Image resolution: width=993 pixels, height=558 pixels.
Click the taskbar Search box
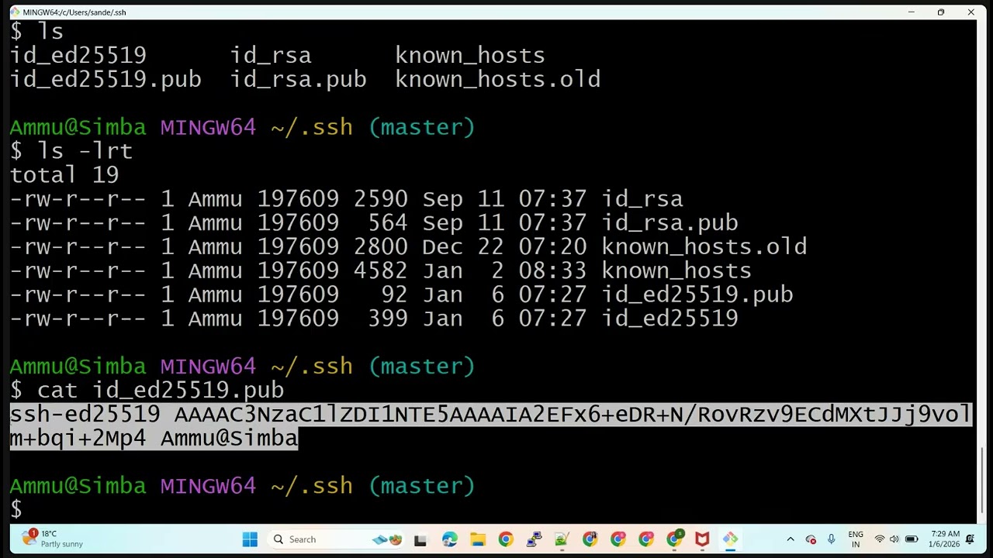pyautogui.click(x=337, y=539)
